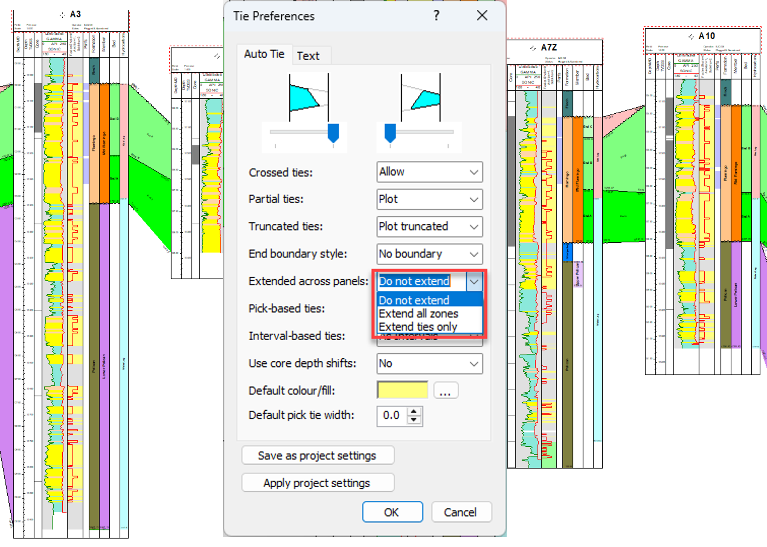The image size is (767, 547).
Task: Click the A3 well header crosshair icon
Action: (62, 15)
